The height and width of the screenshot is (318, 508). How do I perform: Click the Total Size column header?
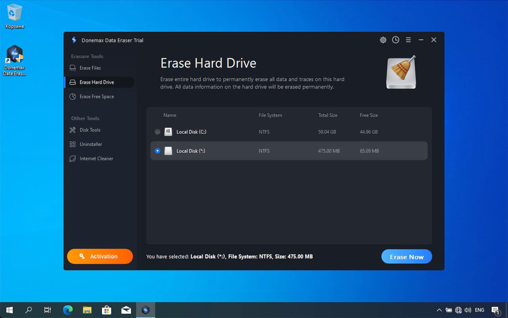pos(328,115)
